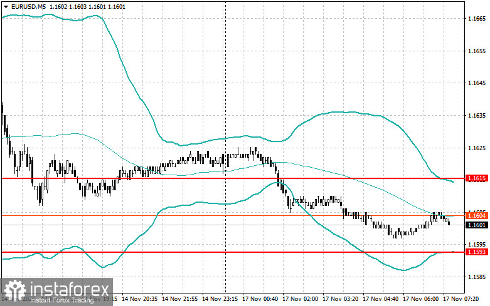Click the 1.1665 price axis value

tap(477, 18)
